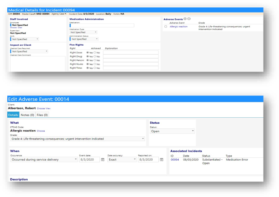Click Right Drug explanation field
Image resolution: width=279 pixels, height=197 pixels.
click(x=131, y=56)
